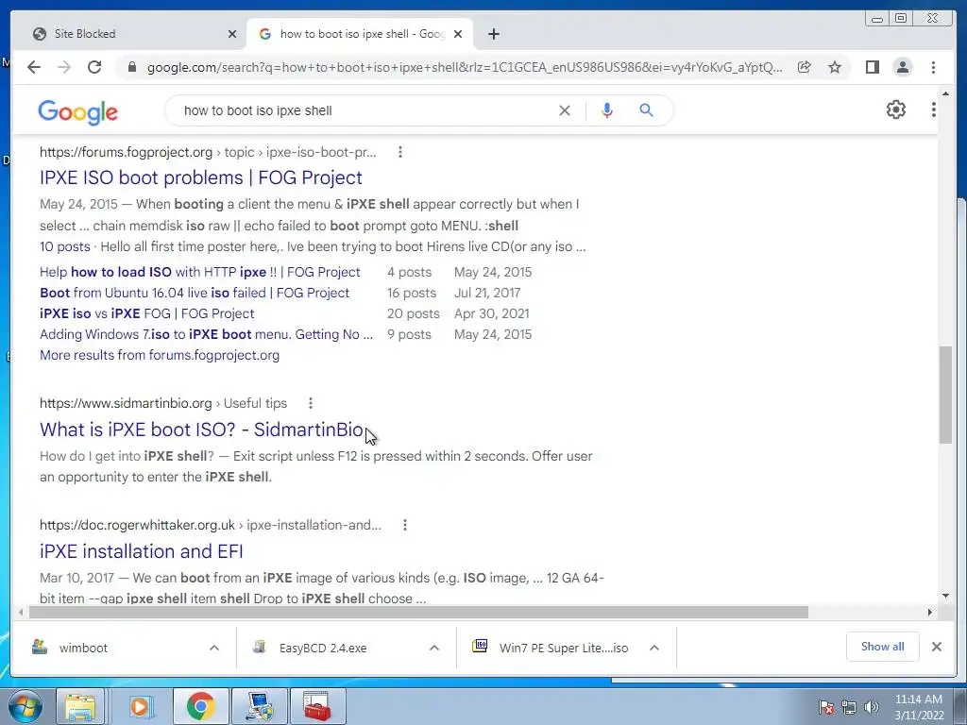Click the doc.rogerwhittaker.org.uk URL breadcrumb
Viewport: 967px width, 725px height.
click(211, 525)
